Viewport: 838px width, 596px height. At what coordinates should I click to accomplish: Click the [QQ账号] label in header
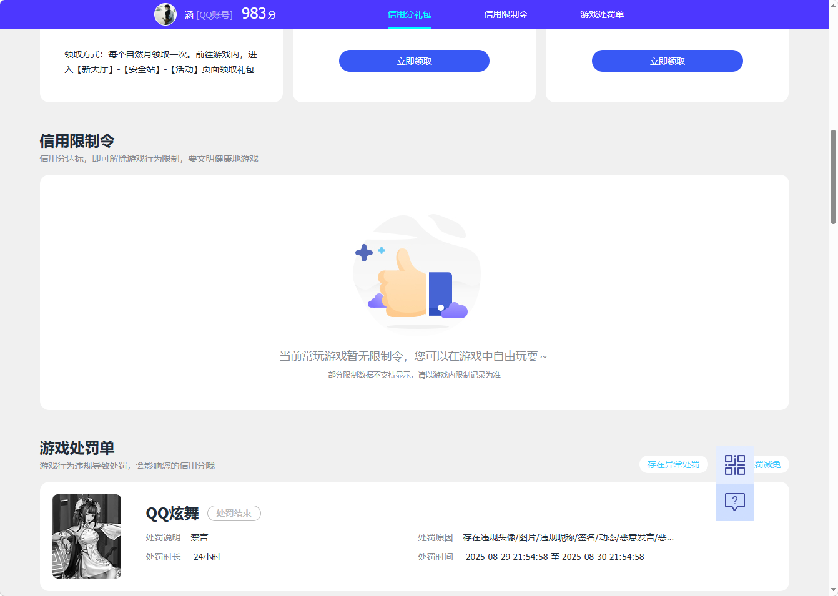pyautogui.click(x=214, y=15)
